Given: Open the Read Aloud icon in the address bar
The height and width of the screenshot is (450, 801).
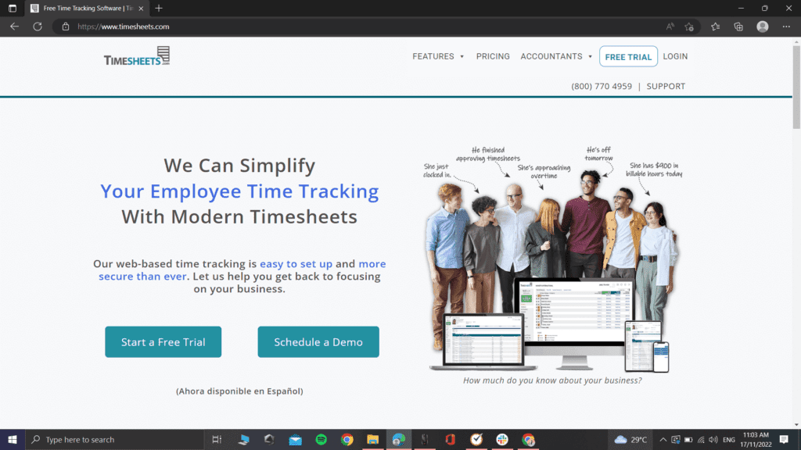Looking at the screenshot, I should pyautogui.click(x=670, y=26).
